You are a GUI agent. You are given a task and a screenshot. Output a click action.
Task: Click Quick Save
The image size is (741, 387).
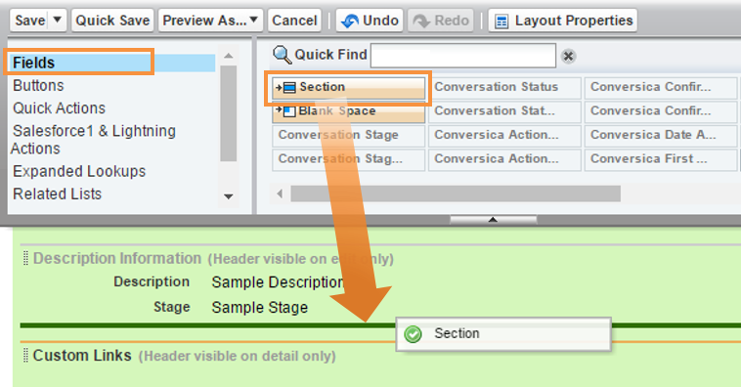[112, 21]
